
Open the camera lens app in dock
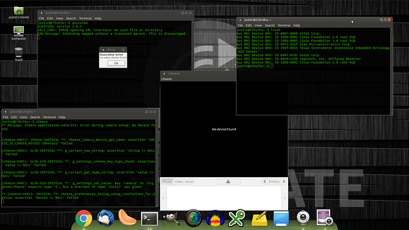pyautogui.click(x=193, y=218)
